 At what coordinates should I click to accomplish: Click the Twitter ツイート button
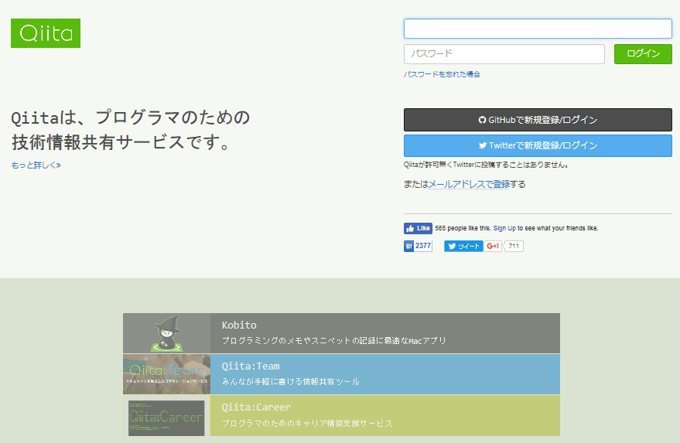point(463,246)
